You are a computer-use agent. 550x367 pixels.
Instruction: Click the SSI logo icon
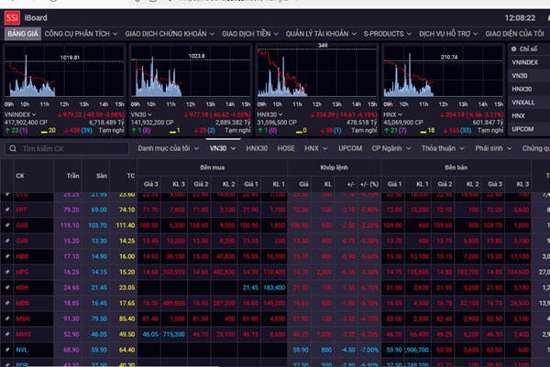[12, 18]
